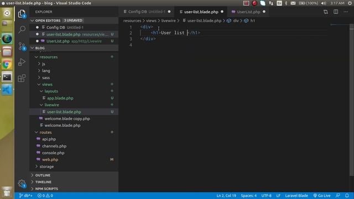Viewport: 354px width, 199px height.
Task: Open system settings gear in top panel
Action: [x=350, y=3]
